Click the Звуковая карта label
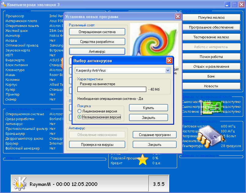This screenshot has height=193, width=246. [18, 50]
